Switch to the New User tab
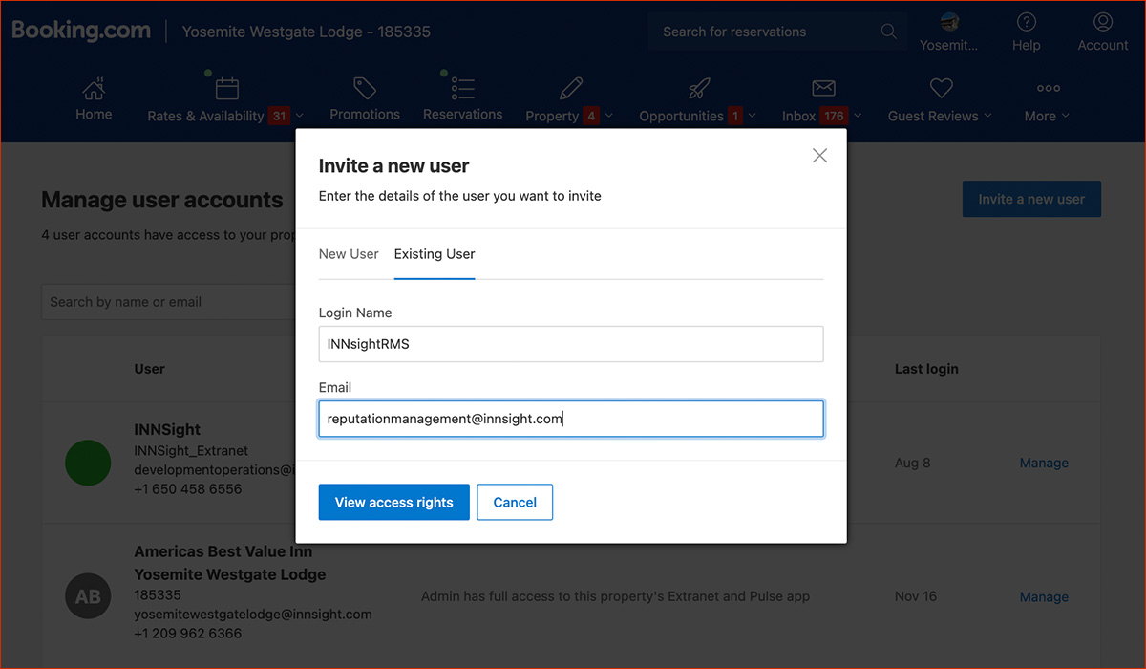Viewport: 1146px width, 669px height. (x=349, y=254)
